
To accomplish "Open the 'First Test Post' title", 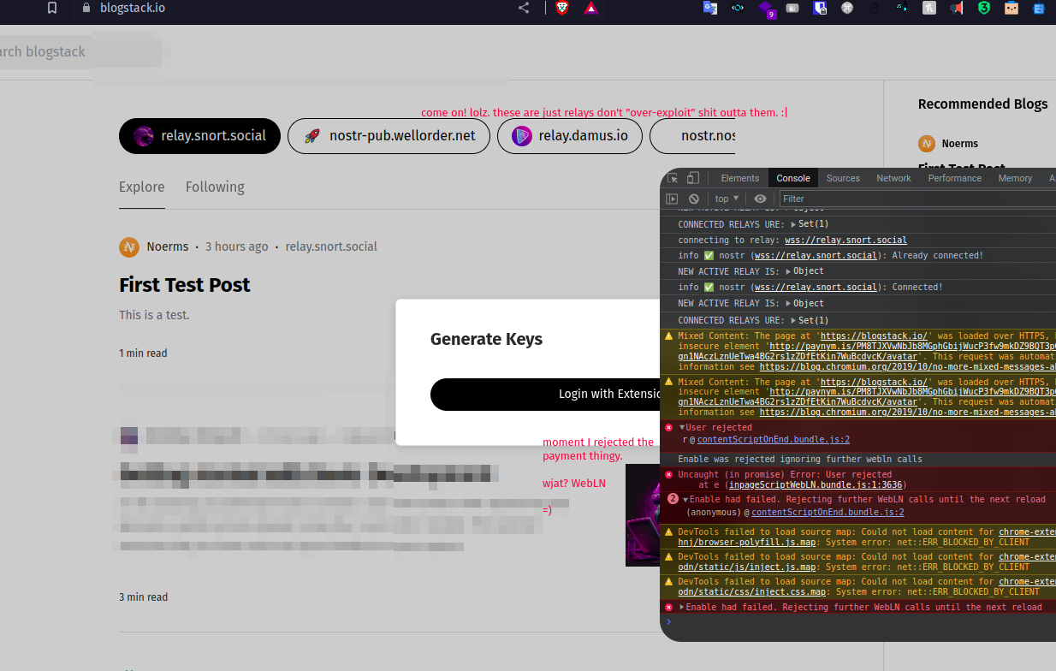I will pos(185,285).
